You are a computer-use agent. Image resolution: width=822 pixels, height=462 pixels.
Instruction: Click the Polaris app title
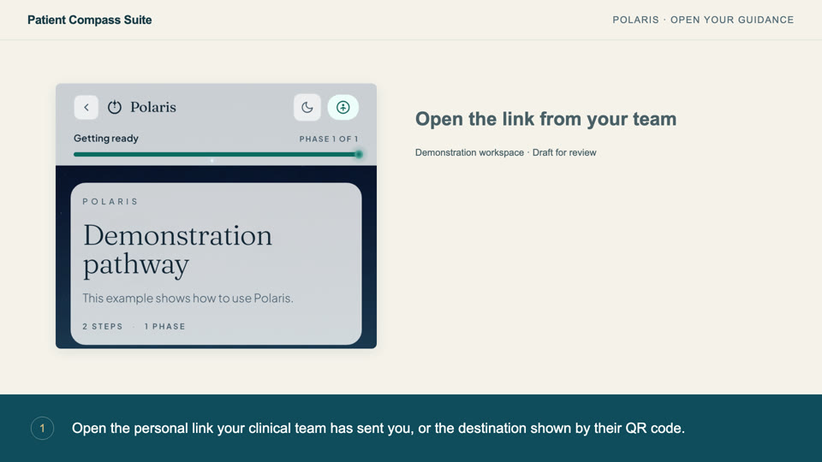pyautogui.click(x=153, y=108)
